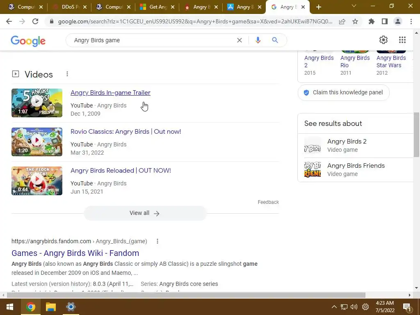Open a new browser tab
Screen dimensions: 420x315
click(x=318, y=7)
